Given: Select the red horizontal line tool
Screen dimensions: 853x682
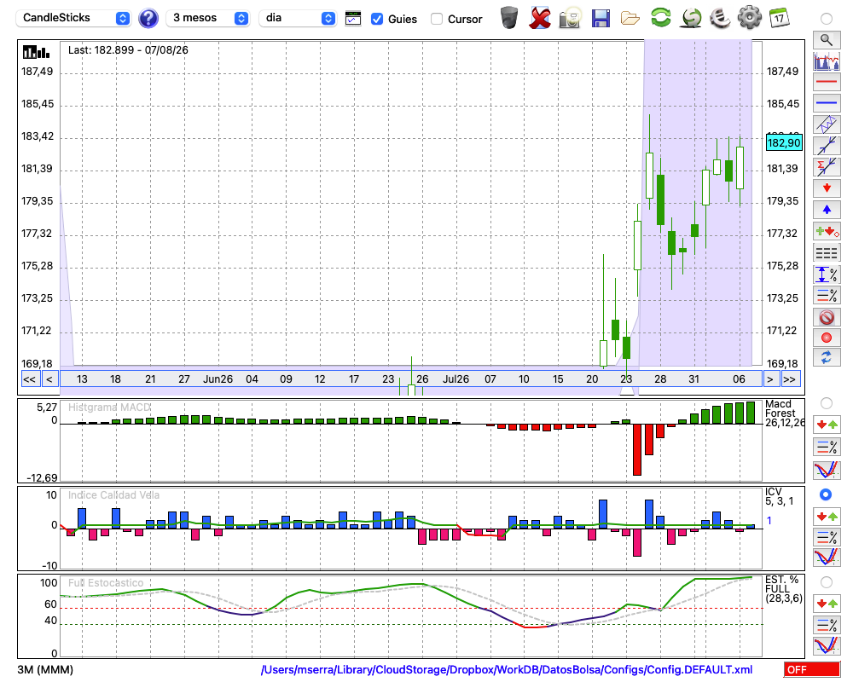Looking at the screenshot, I should coord(827,82).
